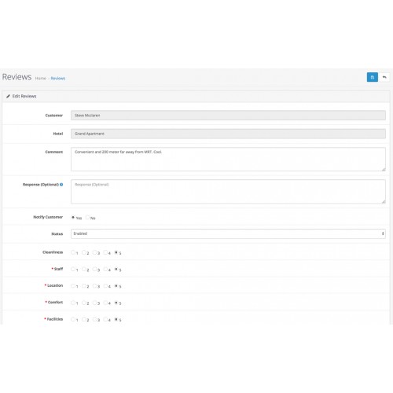
Task: Set Comfort rating to 2
Action: coord(84,303)
